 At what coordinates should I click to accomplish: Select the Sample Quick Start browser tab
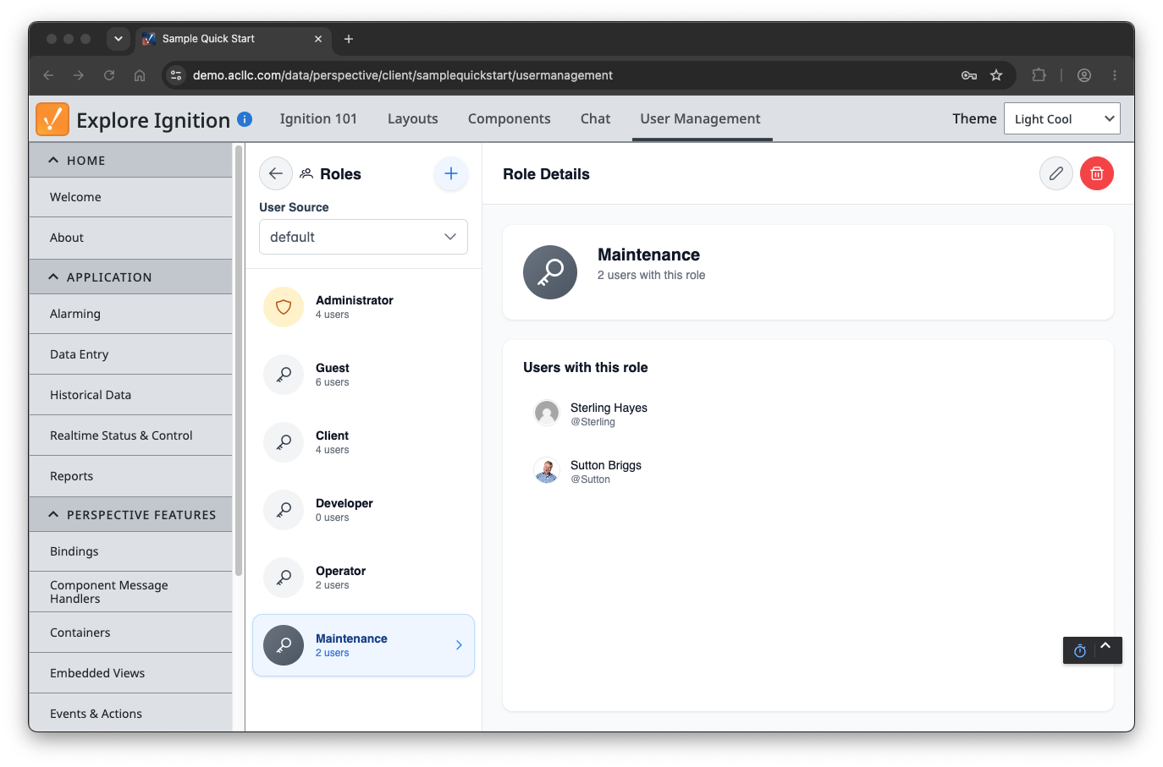tap(233, 39)
